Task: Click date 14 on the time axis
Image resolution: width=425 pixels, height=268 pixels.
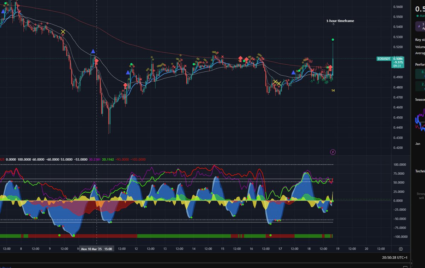Action: click(194, 249)
